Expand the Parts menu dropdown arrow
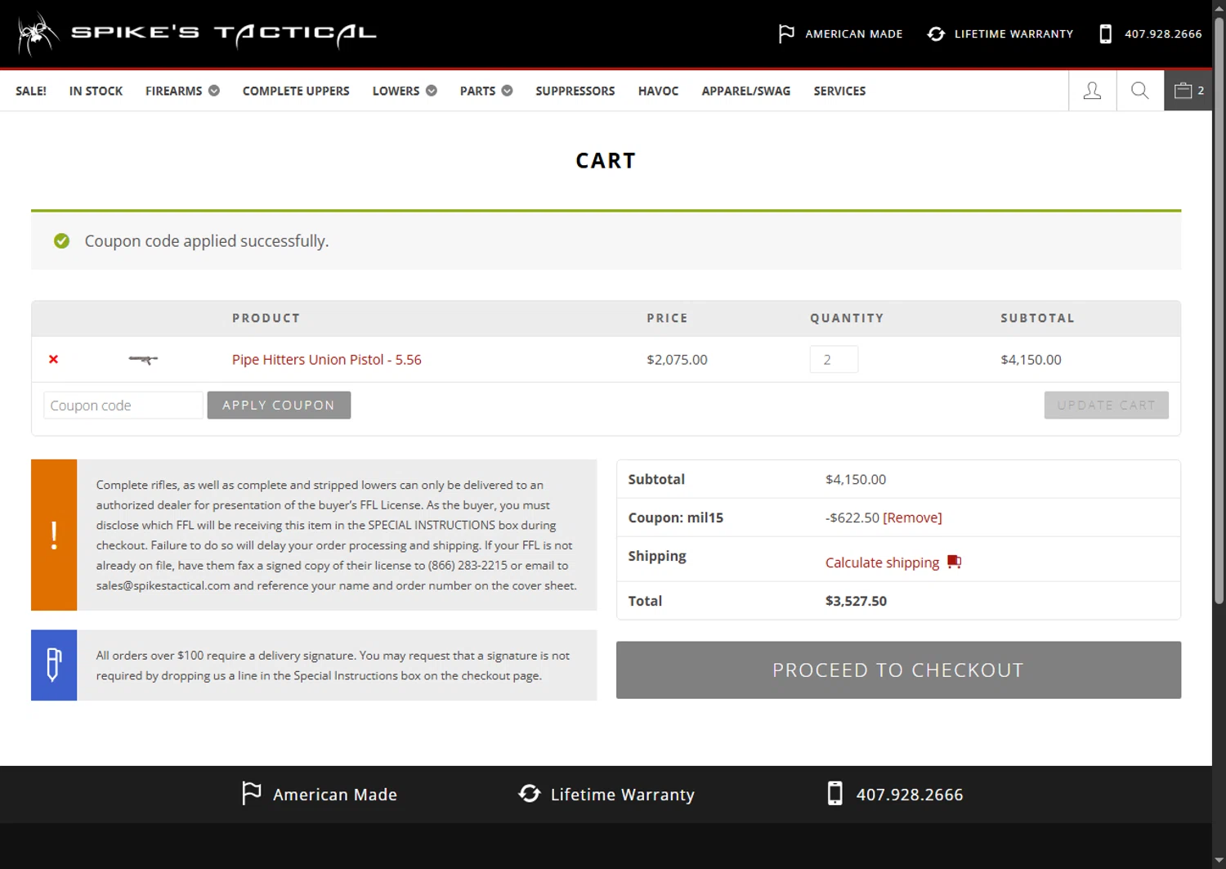1226x869 pixels. [x=507, y=91]
